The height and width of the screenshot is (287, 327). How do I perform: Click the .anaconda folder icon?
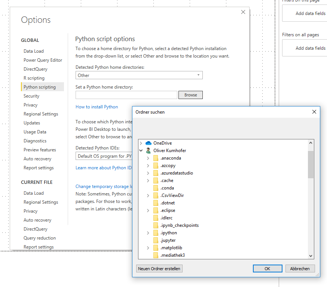pyautogui.click(x=156, y=158)
